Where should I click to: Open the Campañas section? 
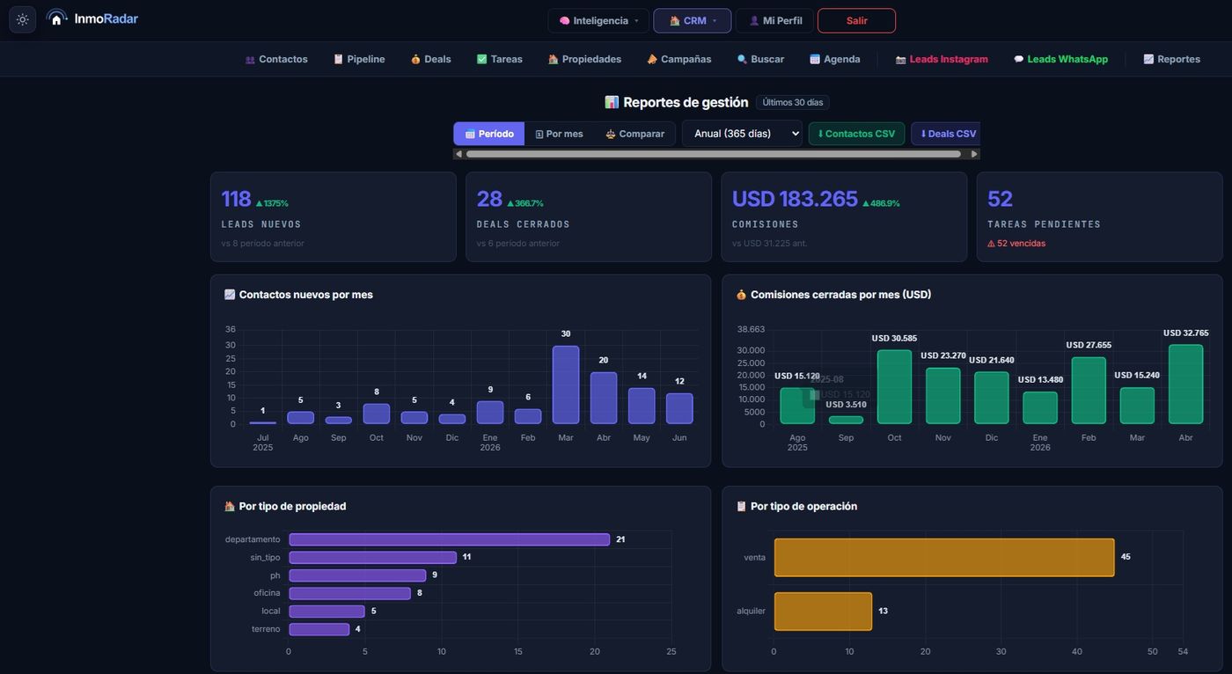pos(678,59)
